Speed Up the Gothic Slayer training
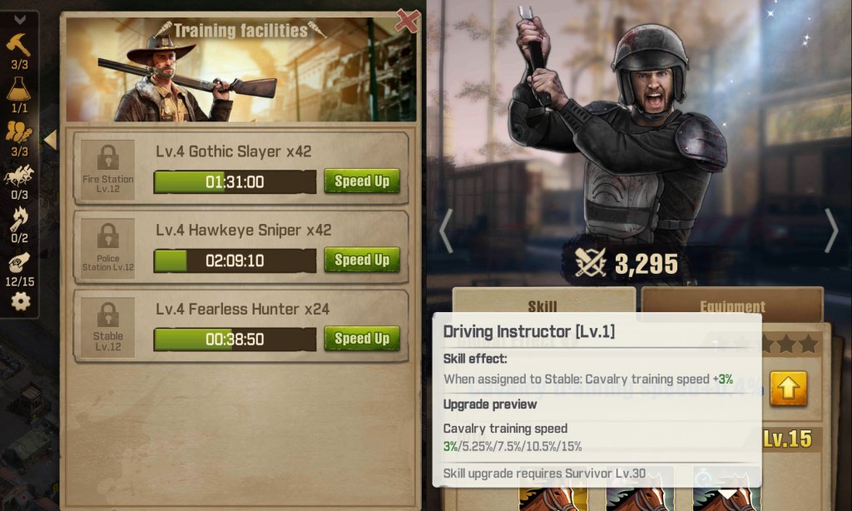The width and height of the screenshot is (852, 511). pyautogui.click(x=362, y=181)
